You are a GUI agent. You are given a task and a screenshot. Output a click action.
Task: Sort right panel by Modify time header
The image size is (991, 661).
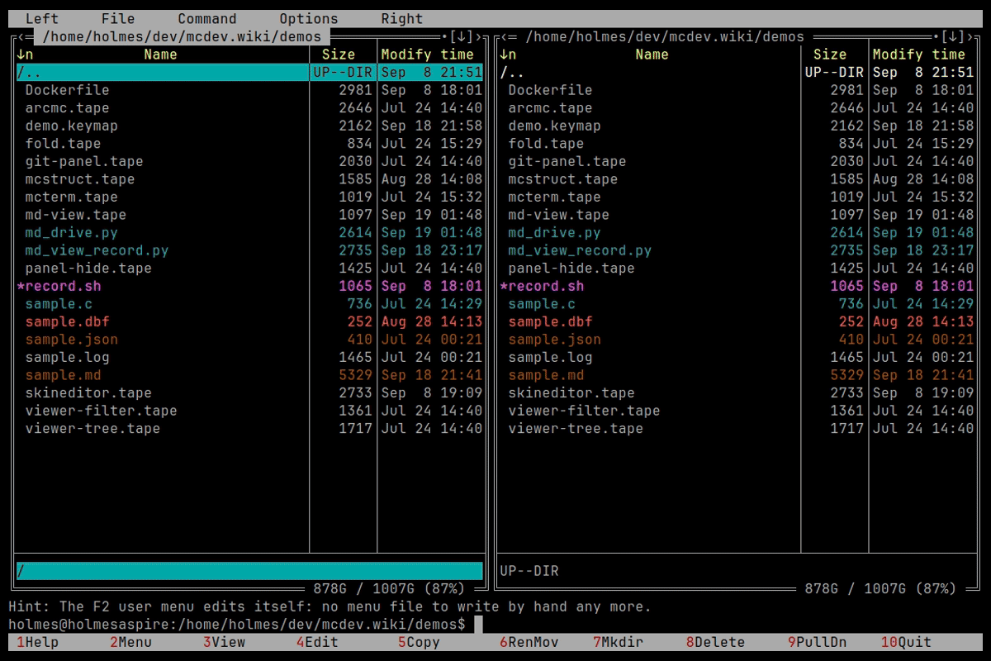(918, 55)
